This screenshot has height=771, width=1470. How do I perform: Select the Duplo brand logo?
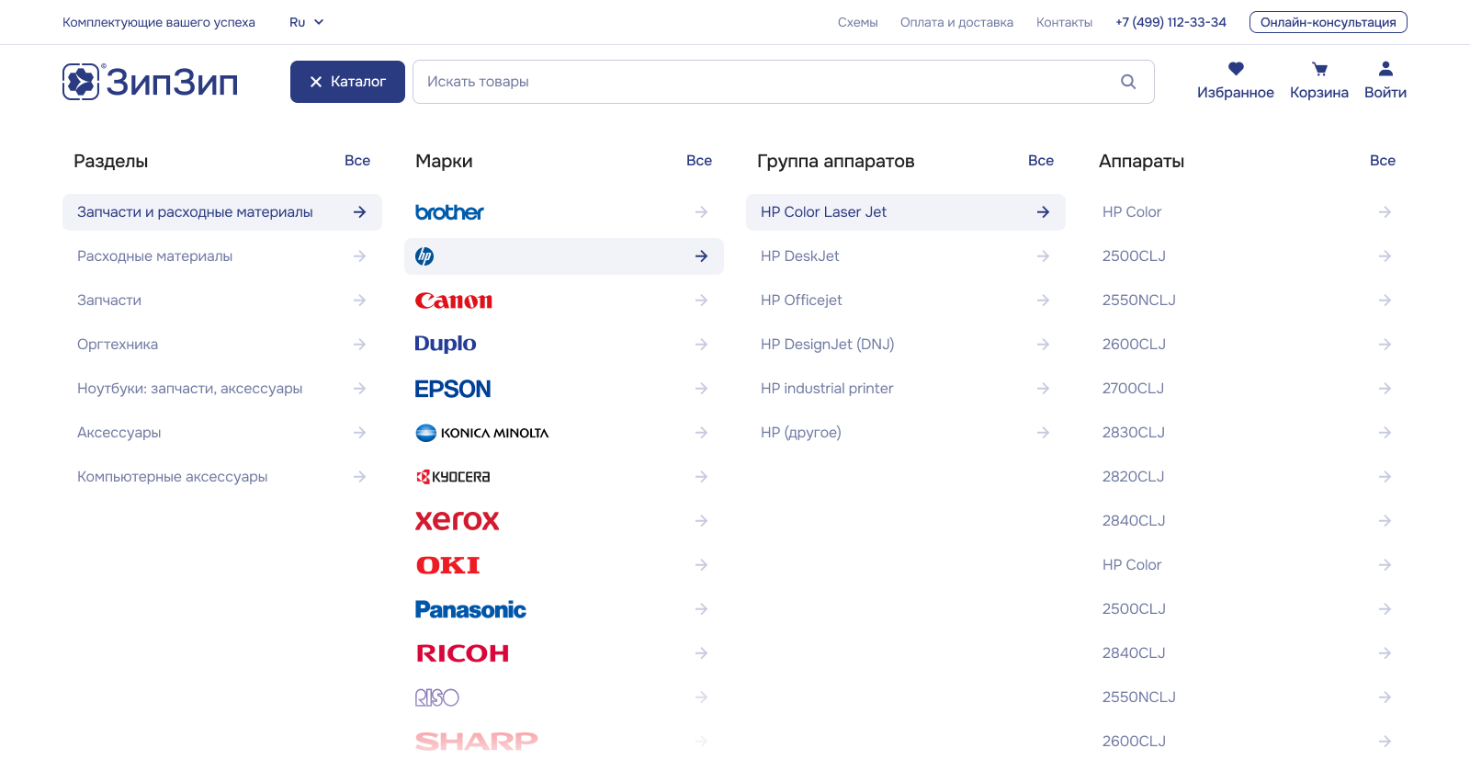click(x=446, y=344)
